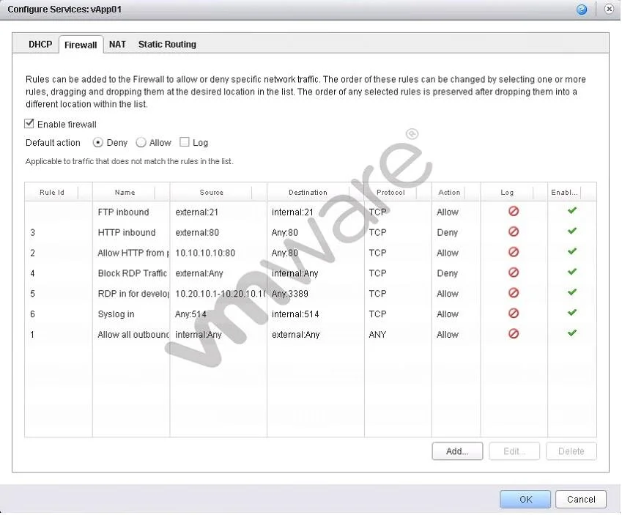The width and height of the screenshot is (622, 515).
Task: Click source cell external:21
Action: (x=197, y=212)
